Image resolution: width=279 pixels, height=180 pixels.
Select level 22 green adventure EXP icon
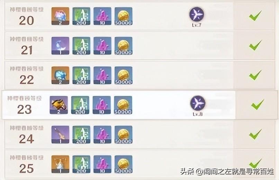(81, 75)
